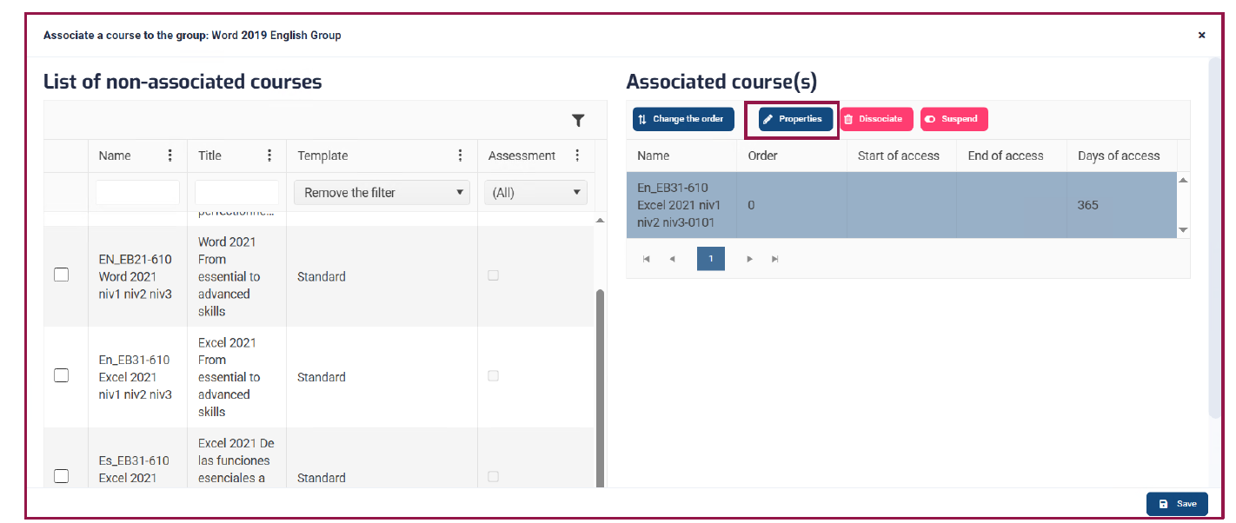Viewport: 1236px width, 523px height.
Task: Open Assessment column options menu
Action: point(577,156)
